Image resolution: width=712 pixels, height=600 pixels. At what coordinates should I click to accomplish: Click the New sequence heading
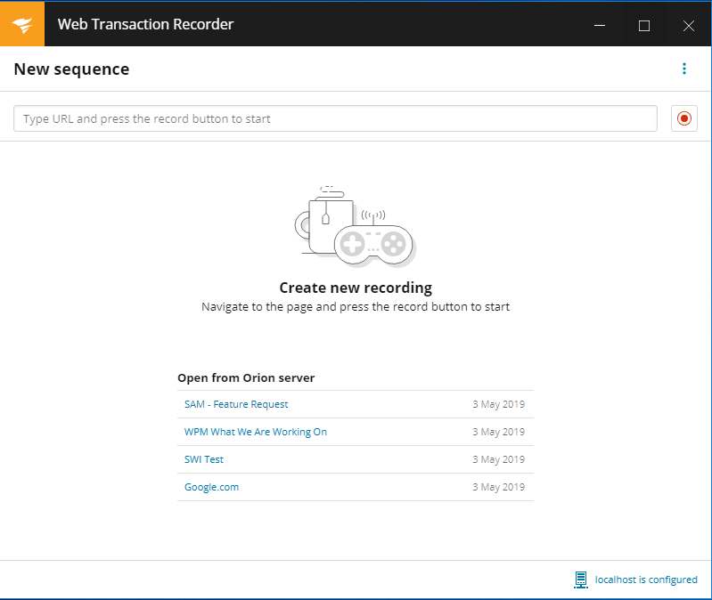(x=72, y=69)
